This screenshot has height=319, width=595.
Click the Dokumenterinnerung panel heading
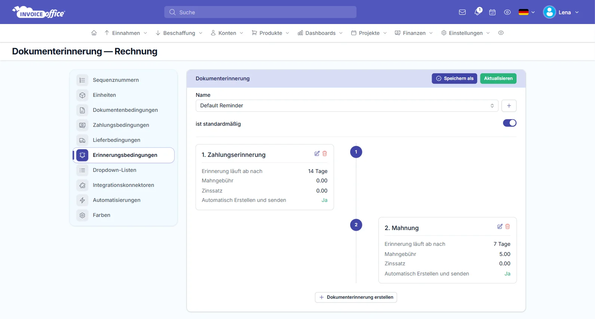pyautogui.click(x=223, y=78)
